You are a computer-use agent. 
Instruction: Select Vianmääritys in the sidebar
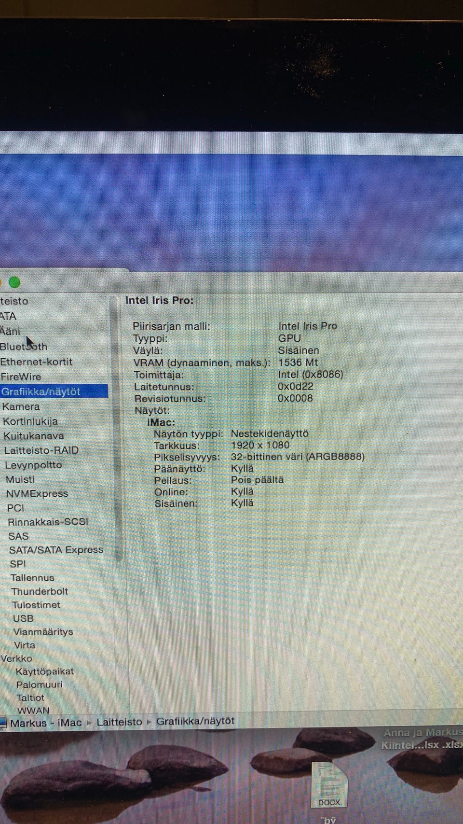pyautogui.click(x=43, y=632)
